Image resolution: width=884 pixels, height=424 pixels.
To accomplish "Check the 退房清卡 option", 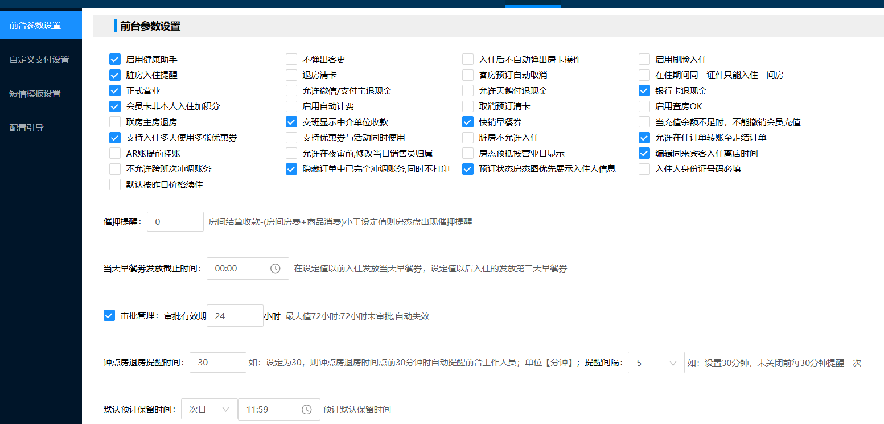I will tap(291, 74).
